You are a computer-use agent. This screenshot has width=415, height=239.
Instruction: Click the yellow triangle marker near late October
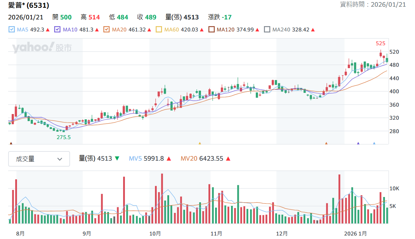pyautogui.click(x=200, y=143)
